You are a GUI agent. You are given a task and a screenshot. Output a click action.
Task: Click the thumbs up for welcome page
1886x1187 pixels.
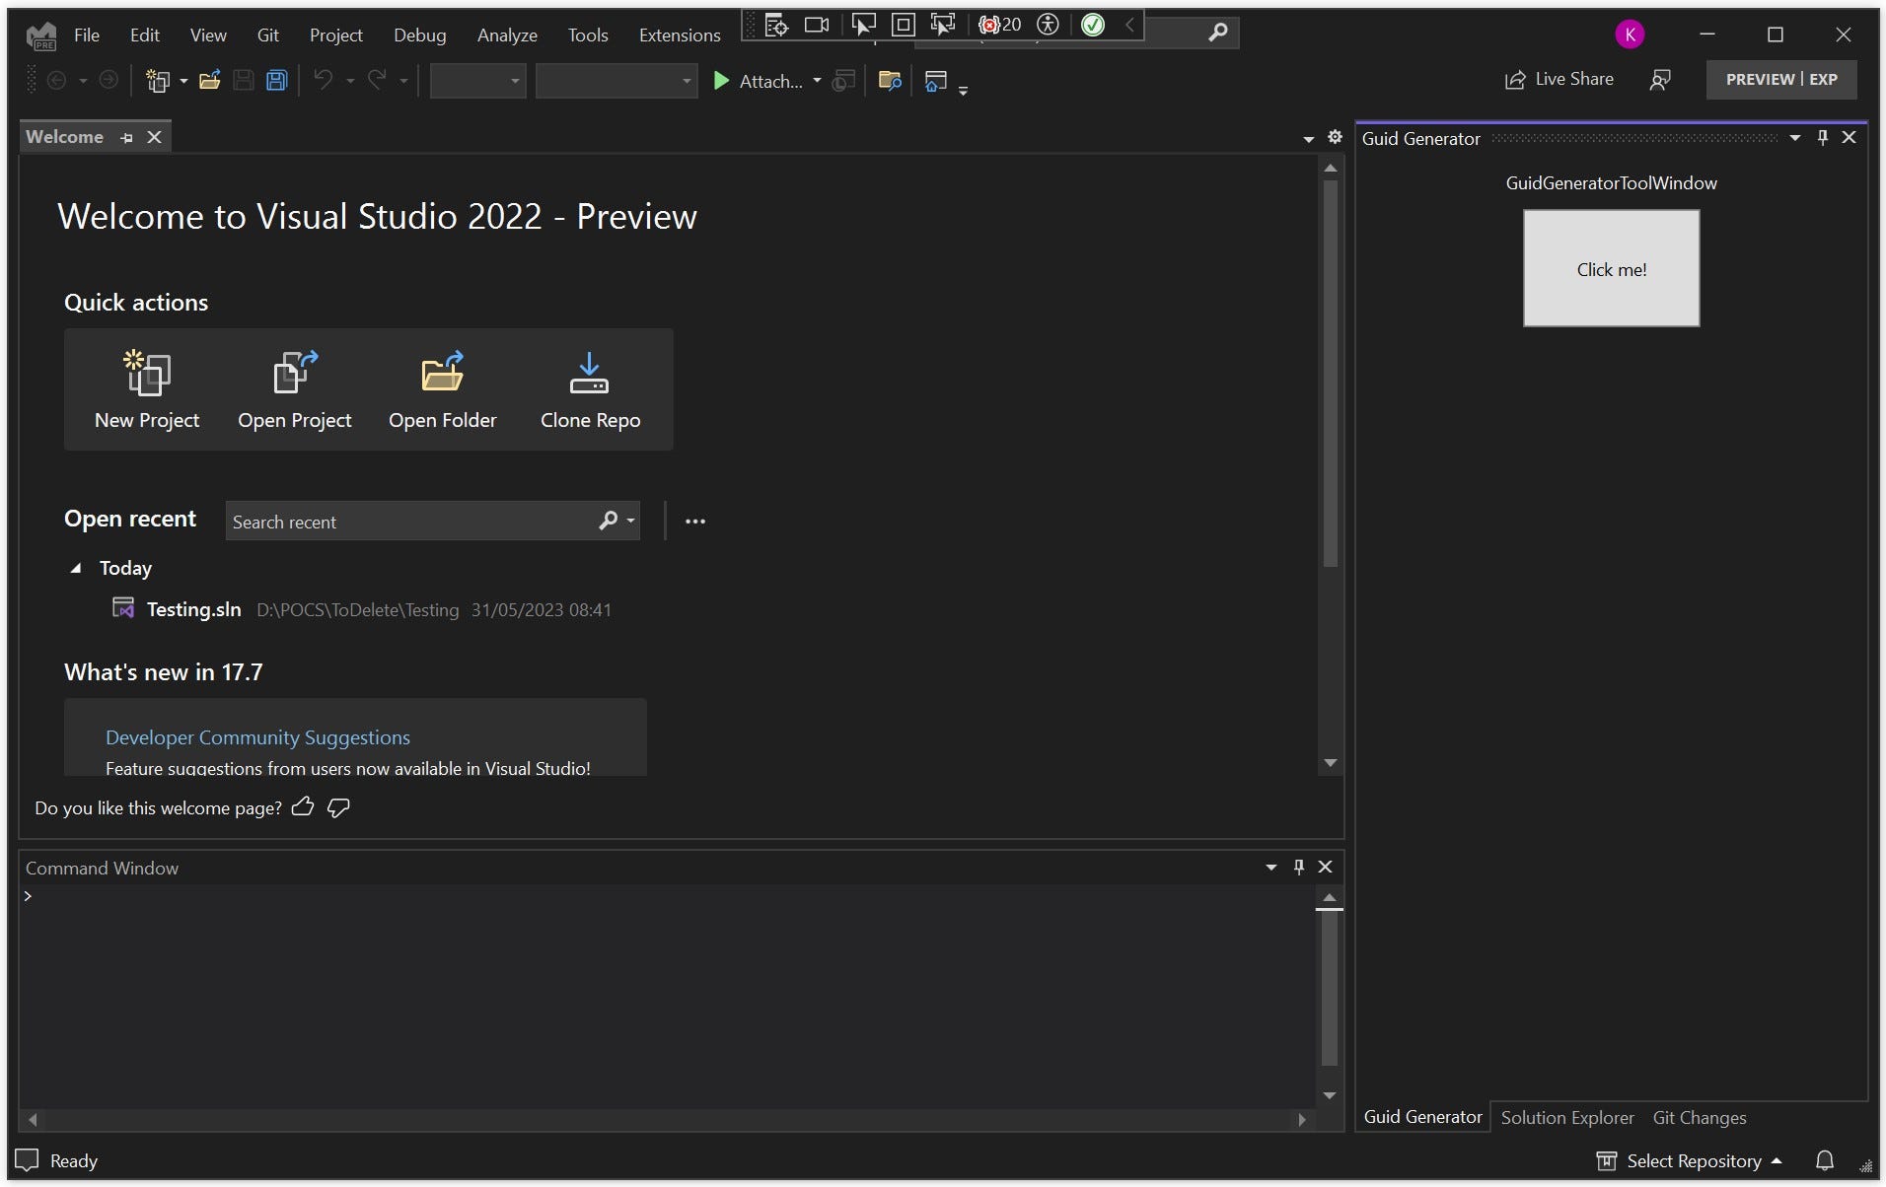(x=303, y=806)
